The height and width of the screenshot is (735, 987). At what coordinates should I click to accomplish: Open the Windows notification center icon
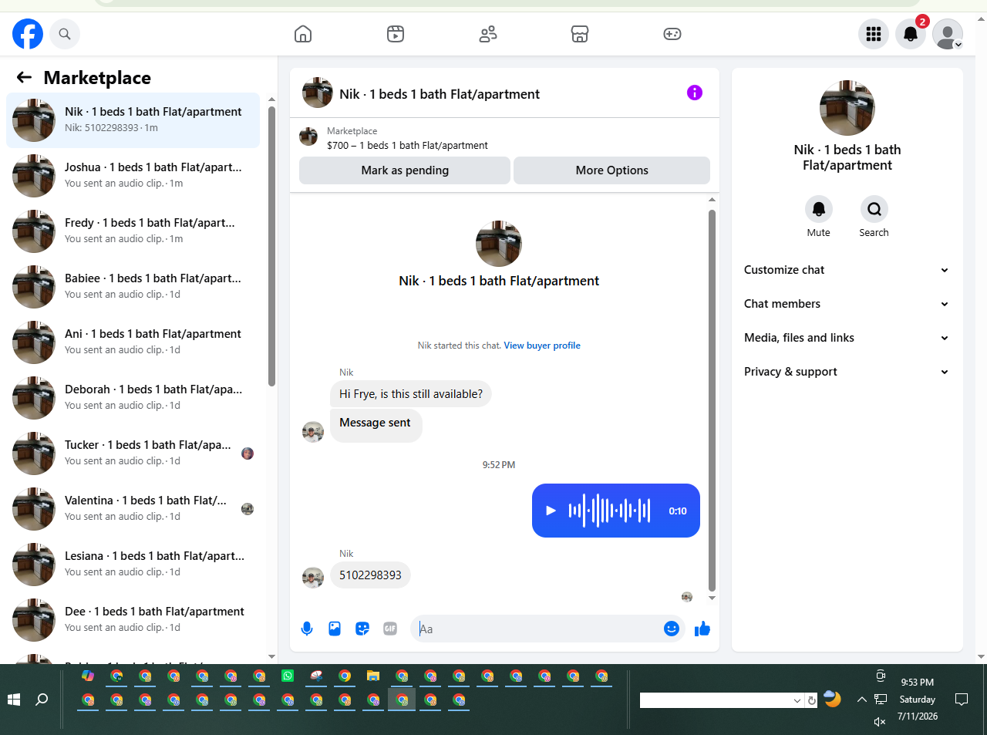962,700
